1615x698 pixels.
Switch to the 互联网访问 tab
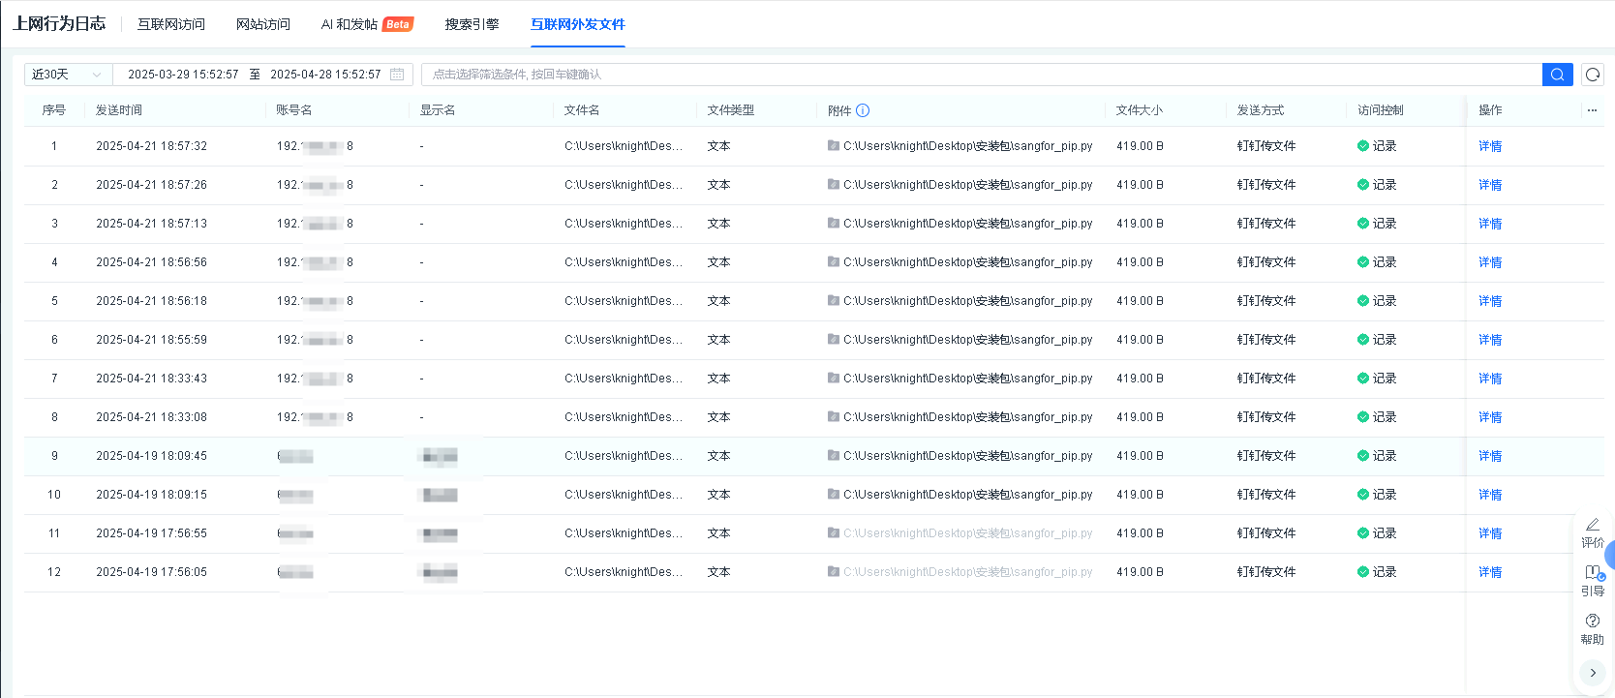click(x=171, y=24)
